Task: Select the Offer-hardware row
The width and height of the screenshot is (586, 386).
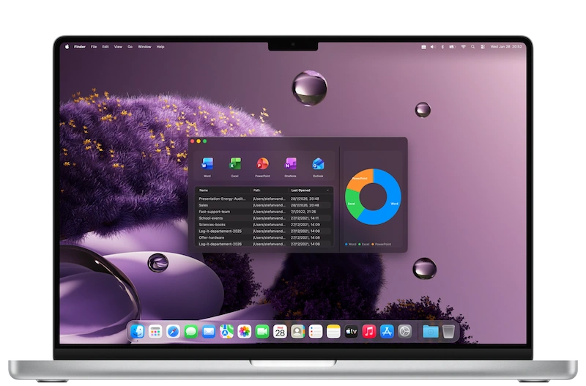Action: pos(264,237)
